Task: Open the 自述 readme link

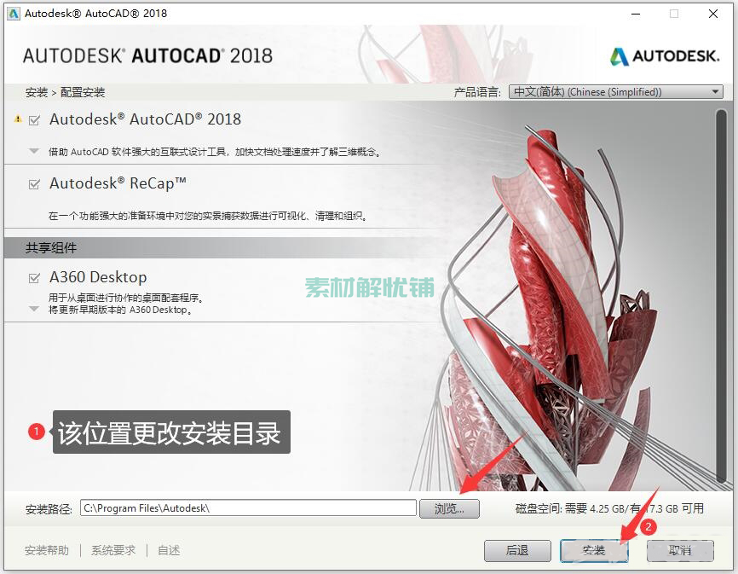Action: tap(169, 550)
